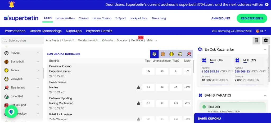
Task: Click the Multi (12) card icon
Action: [237, 60]
